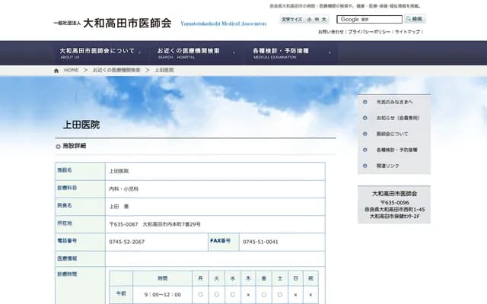Click the 大和高田市医師会 site logo
This screenshot has height=304, width=487.
coord(126,23)
